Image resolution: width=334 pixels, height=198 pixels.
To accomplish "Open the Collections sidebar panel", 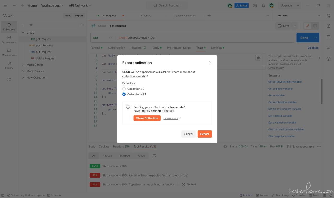I will (9, 27).
